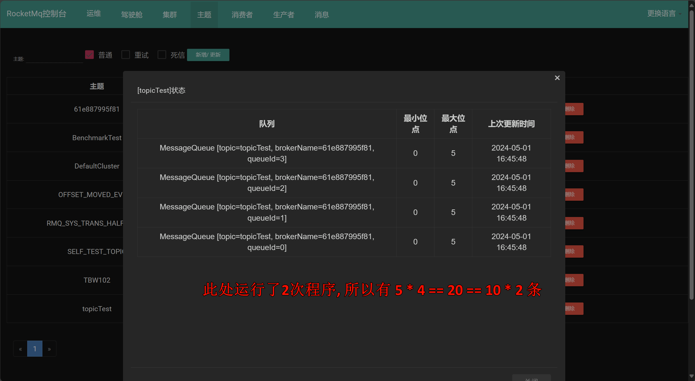The height and width of the screenshot is (381, 695).
Task: Switch to the 消费者 tab
Action: pos(242,14)
